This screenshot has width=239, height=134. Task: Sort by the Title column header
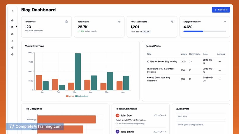tap(149, 54)
